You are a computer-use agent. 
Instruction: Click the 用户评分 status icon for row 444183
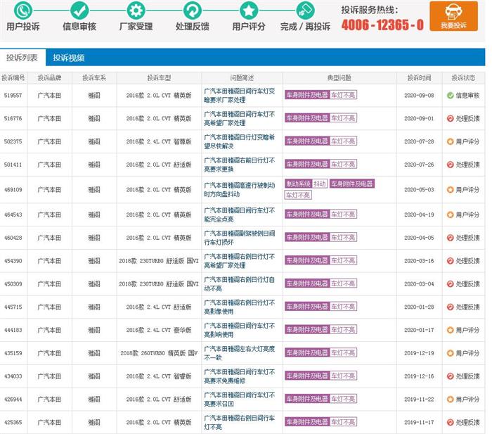tap(451, 330)
